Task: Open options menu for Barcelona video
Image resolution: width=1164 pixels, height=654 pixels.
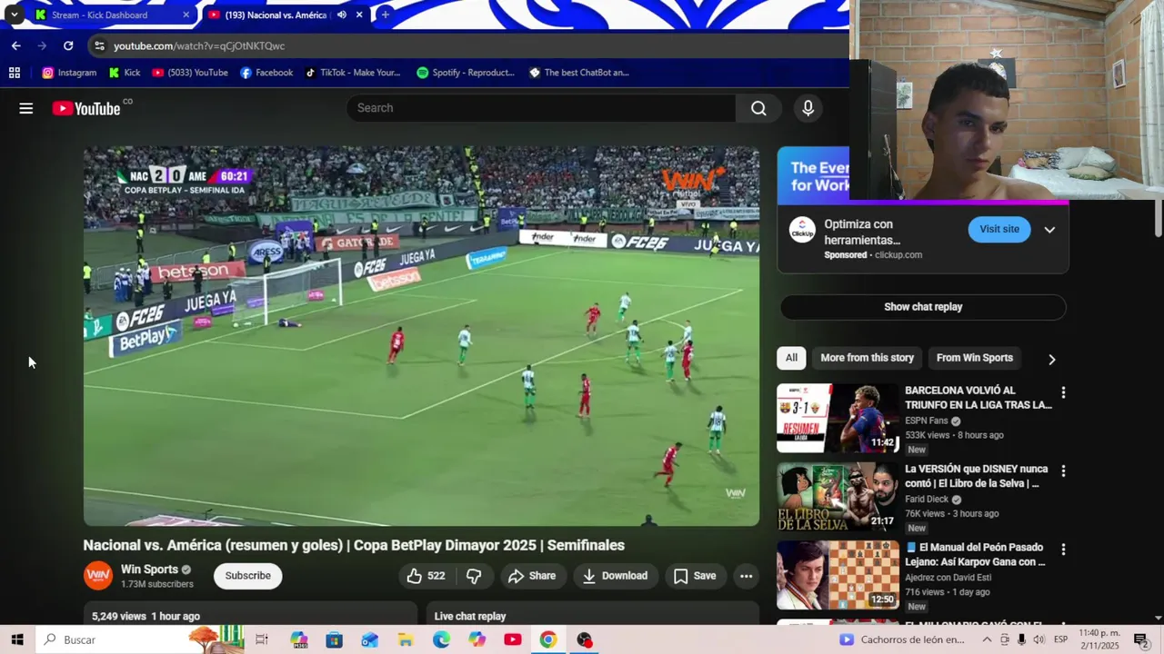Action: [x=1063, y=392]
